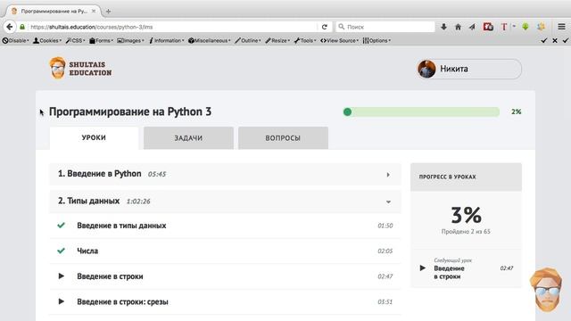571x321 pixels.
Task: Open the Options developer toolbar menu
Action: coord(377,40)
